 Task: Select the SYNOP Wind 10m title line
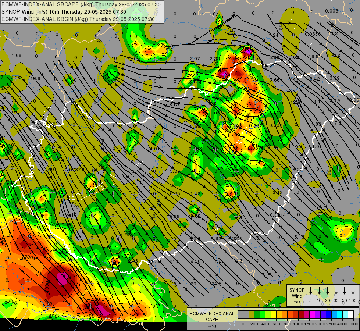coord(64,12)
